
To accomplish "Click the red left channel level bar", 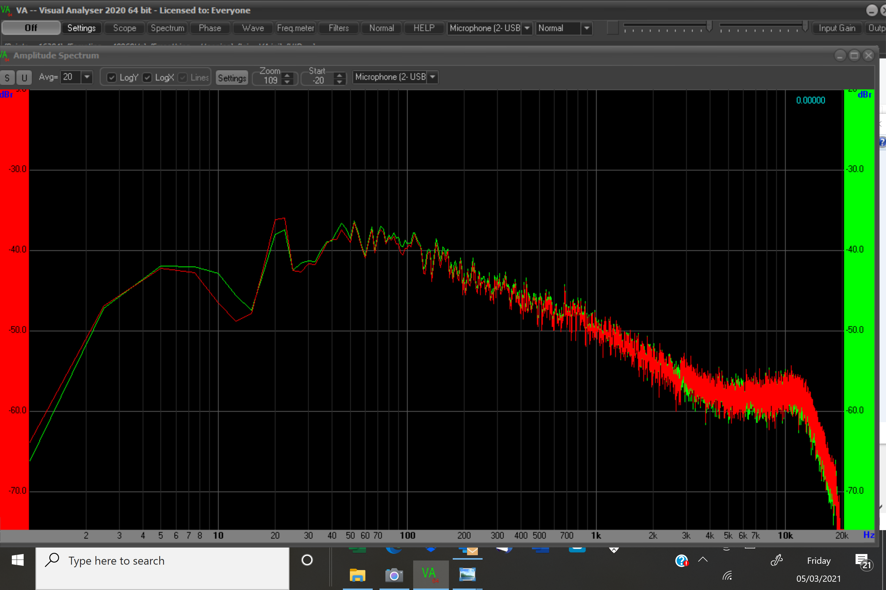I will point(14,309).
